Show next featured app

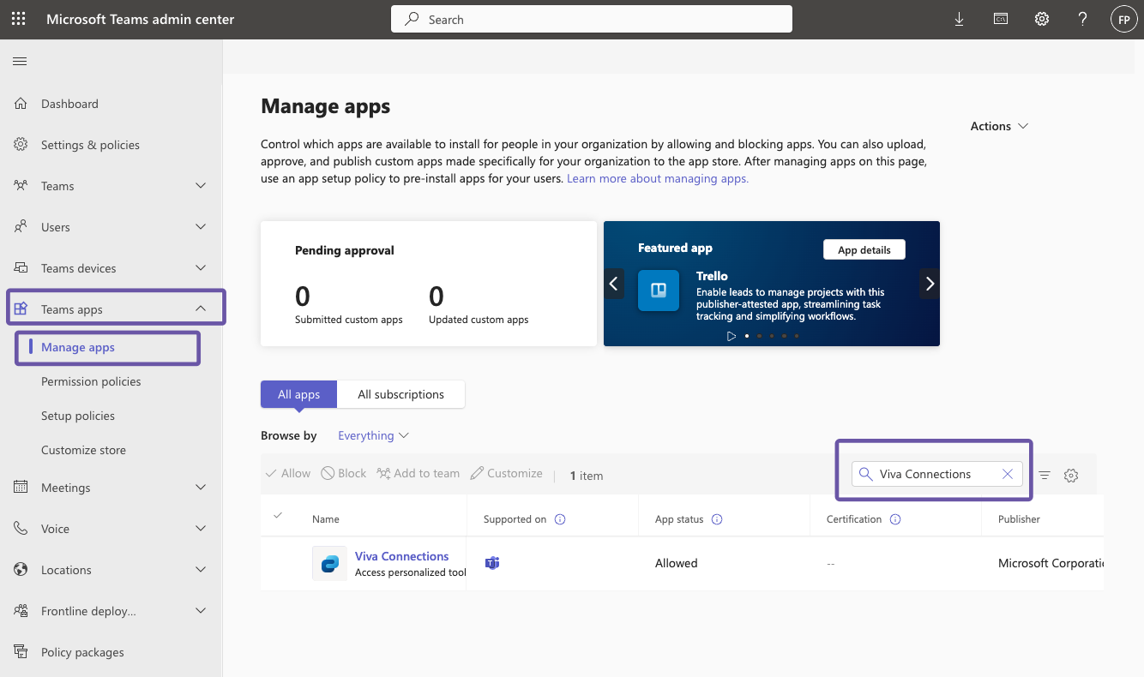(x=930, y=284)
